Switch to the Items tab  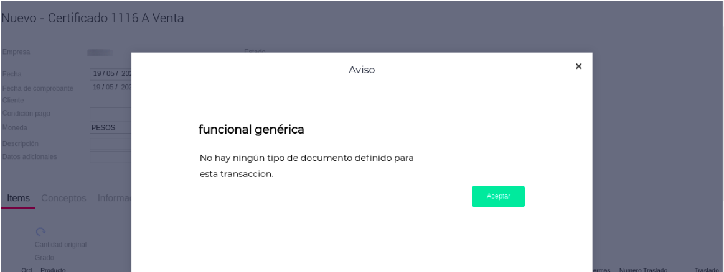18,198
